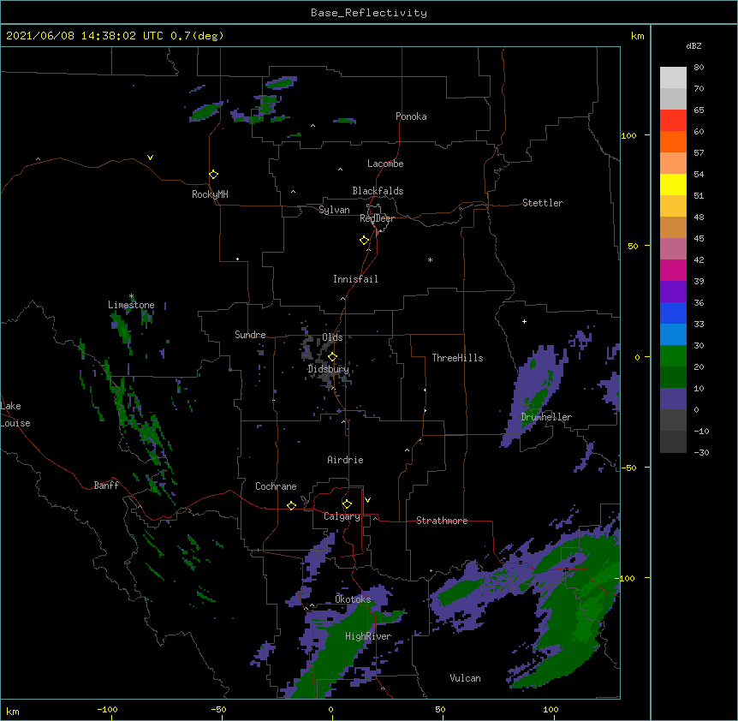Click the RockyMH label
738x721 pixels.
click(x=210, y=194)
